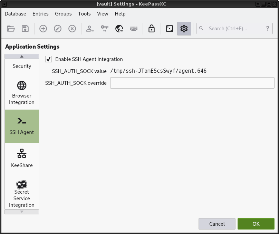
Task: Select the KeeShare network icon
Action: [22, 153]
